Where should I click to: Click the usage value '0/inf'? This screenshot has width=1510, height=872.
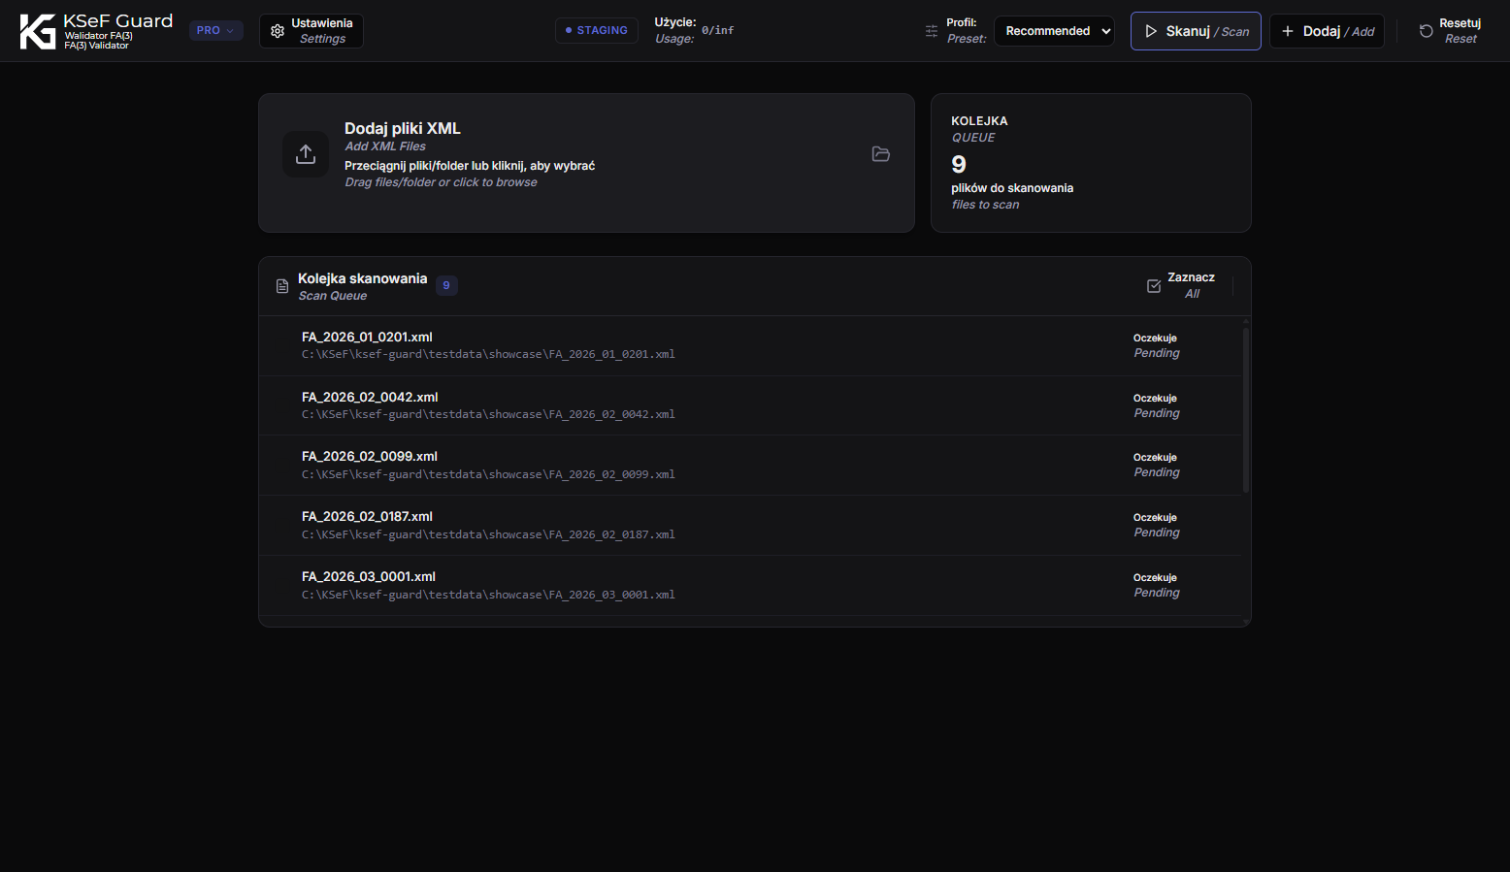click(717, 30)
